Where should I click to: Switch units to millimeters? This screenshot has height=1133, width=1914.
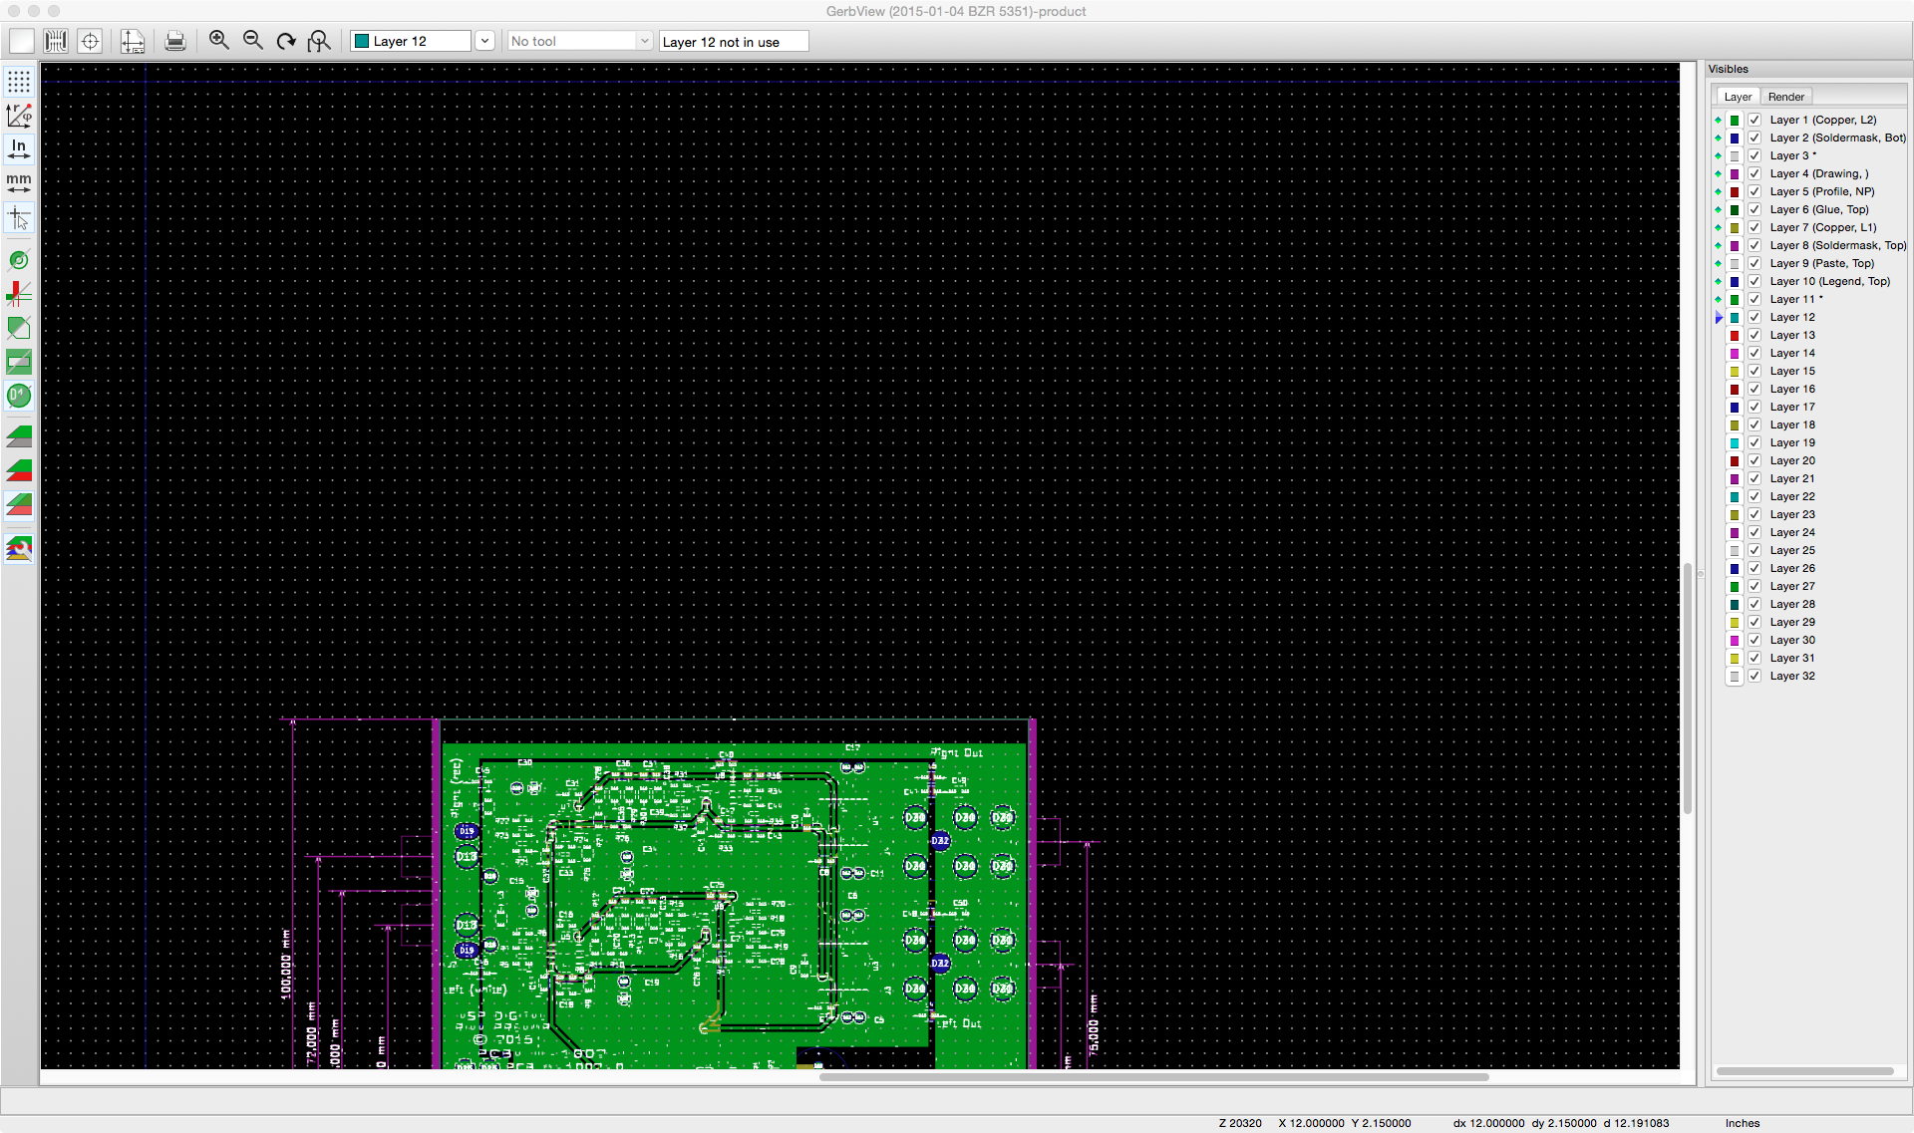pyautogui.click(x=19, y=182)
